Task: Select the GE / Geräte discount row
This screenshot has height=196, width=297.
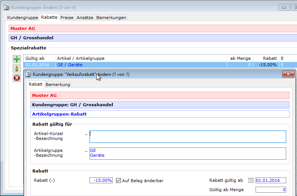Action: pyautogui.click(x=142, y=65)
